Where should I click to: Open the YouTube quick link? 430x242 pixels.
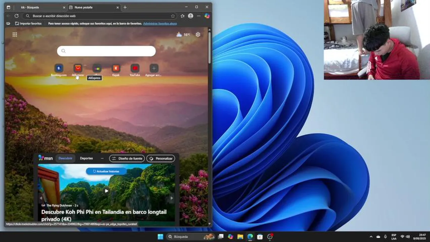pos(135,71)
